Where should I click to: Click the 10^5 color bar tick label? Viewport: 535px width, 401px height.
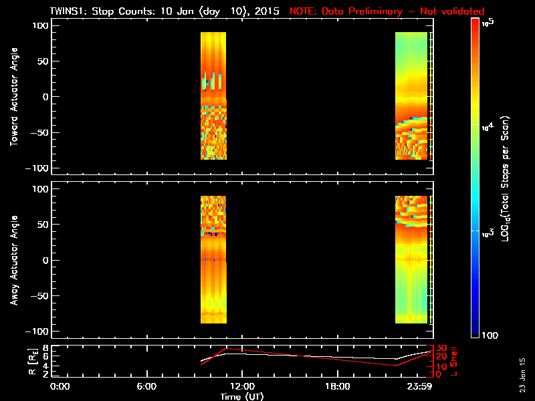[488, 23]
